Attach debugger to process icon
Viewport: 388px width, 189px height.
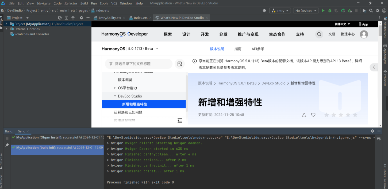[350, 11]
